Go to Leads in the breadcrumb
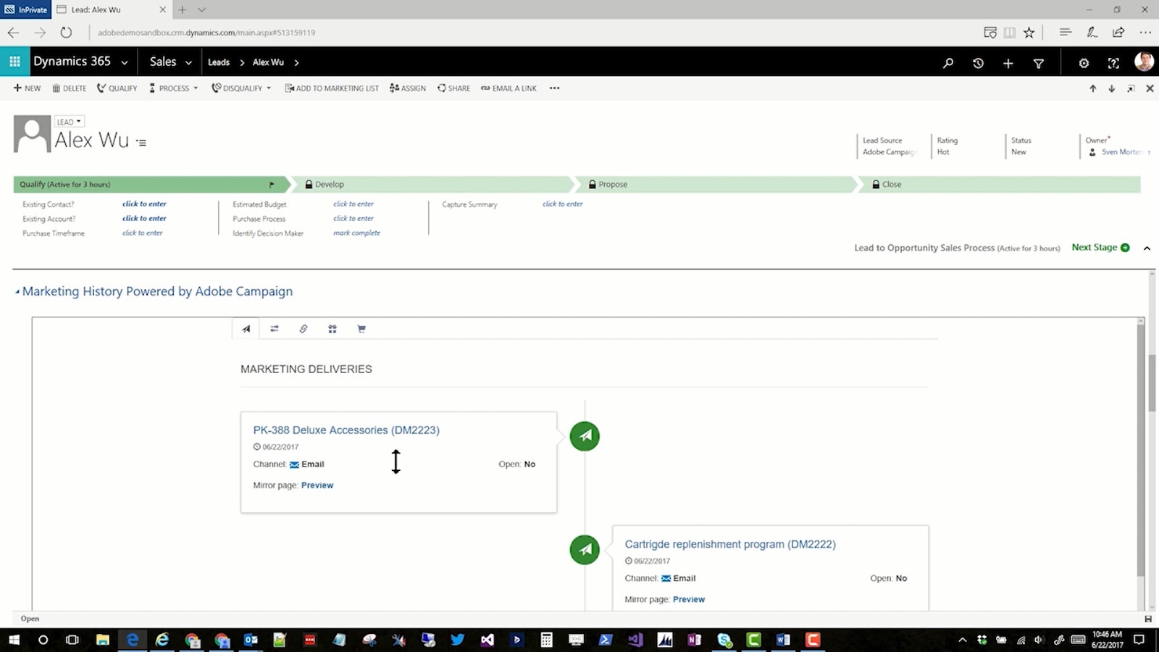Screen dimensions: 1159x652 (219, 62)
